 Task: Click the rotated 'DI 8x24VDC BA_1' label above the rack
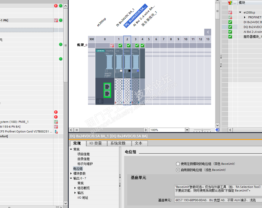pyautogui.click(x=125, y=17)
